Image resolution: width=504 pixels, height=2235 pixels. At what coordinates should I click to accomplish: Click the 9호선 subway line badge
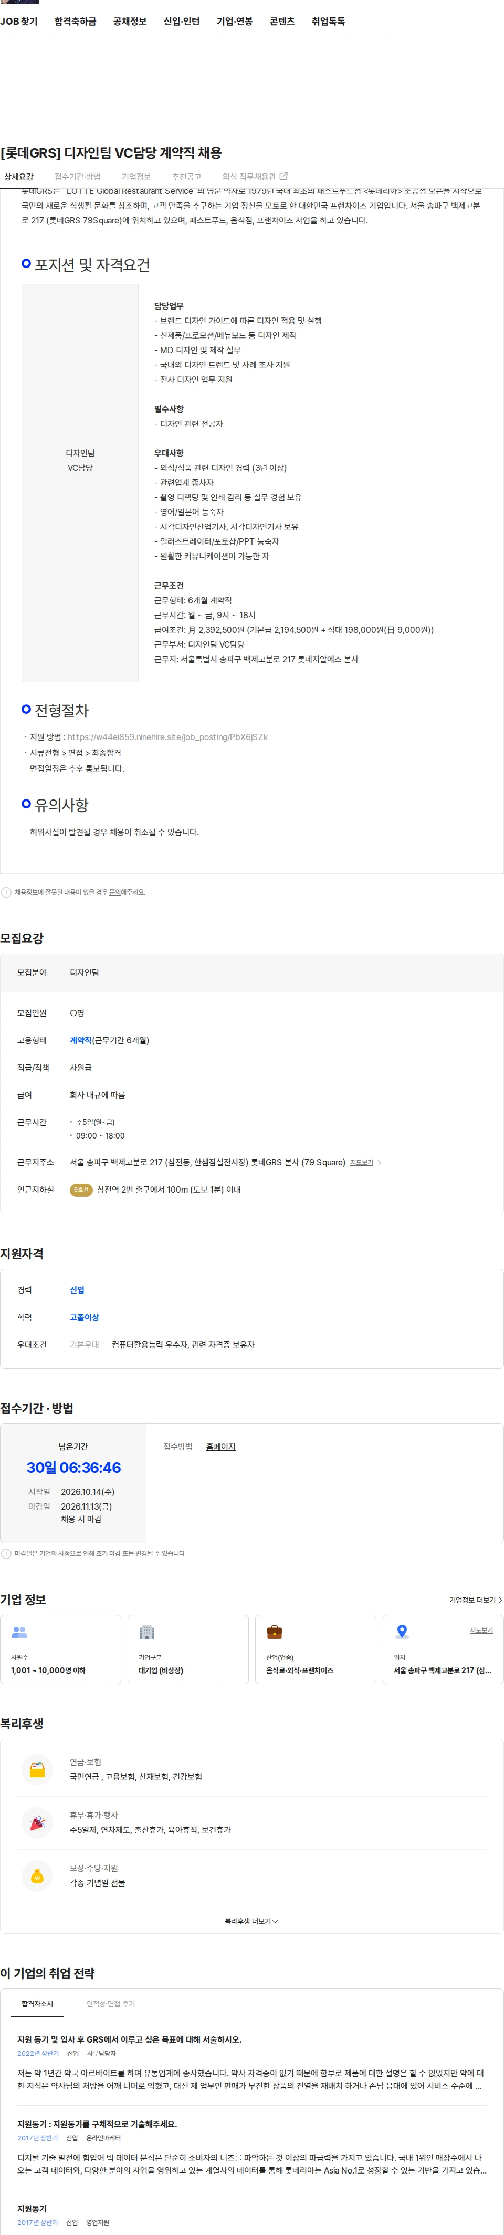[x=80, y=1190]
